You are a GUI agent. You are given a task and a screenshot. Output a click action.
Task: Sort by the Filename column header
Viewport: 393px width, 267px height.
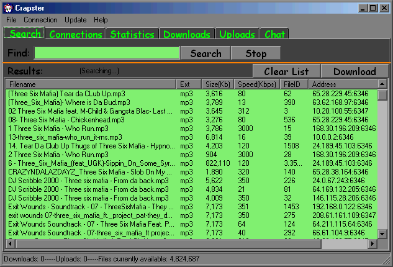pyautogui.click(x=91, y=84)
